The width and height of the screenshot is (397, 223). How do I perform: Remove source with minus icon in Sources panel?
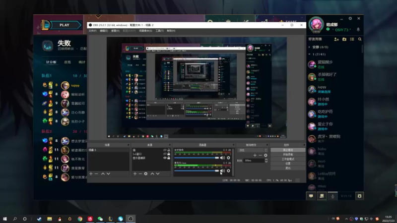(x=140, y=174)
